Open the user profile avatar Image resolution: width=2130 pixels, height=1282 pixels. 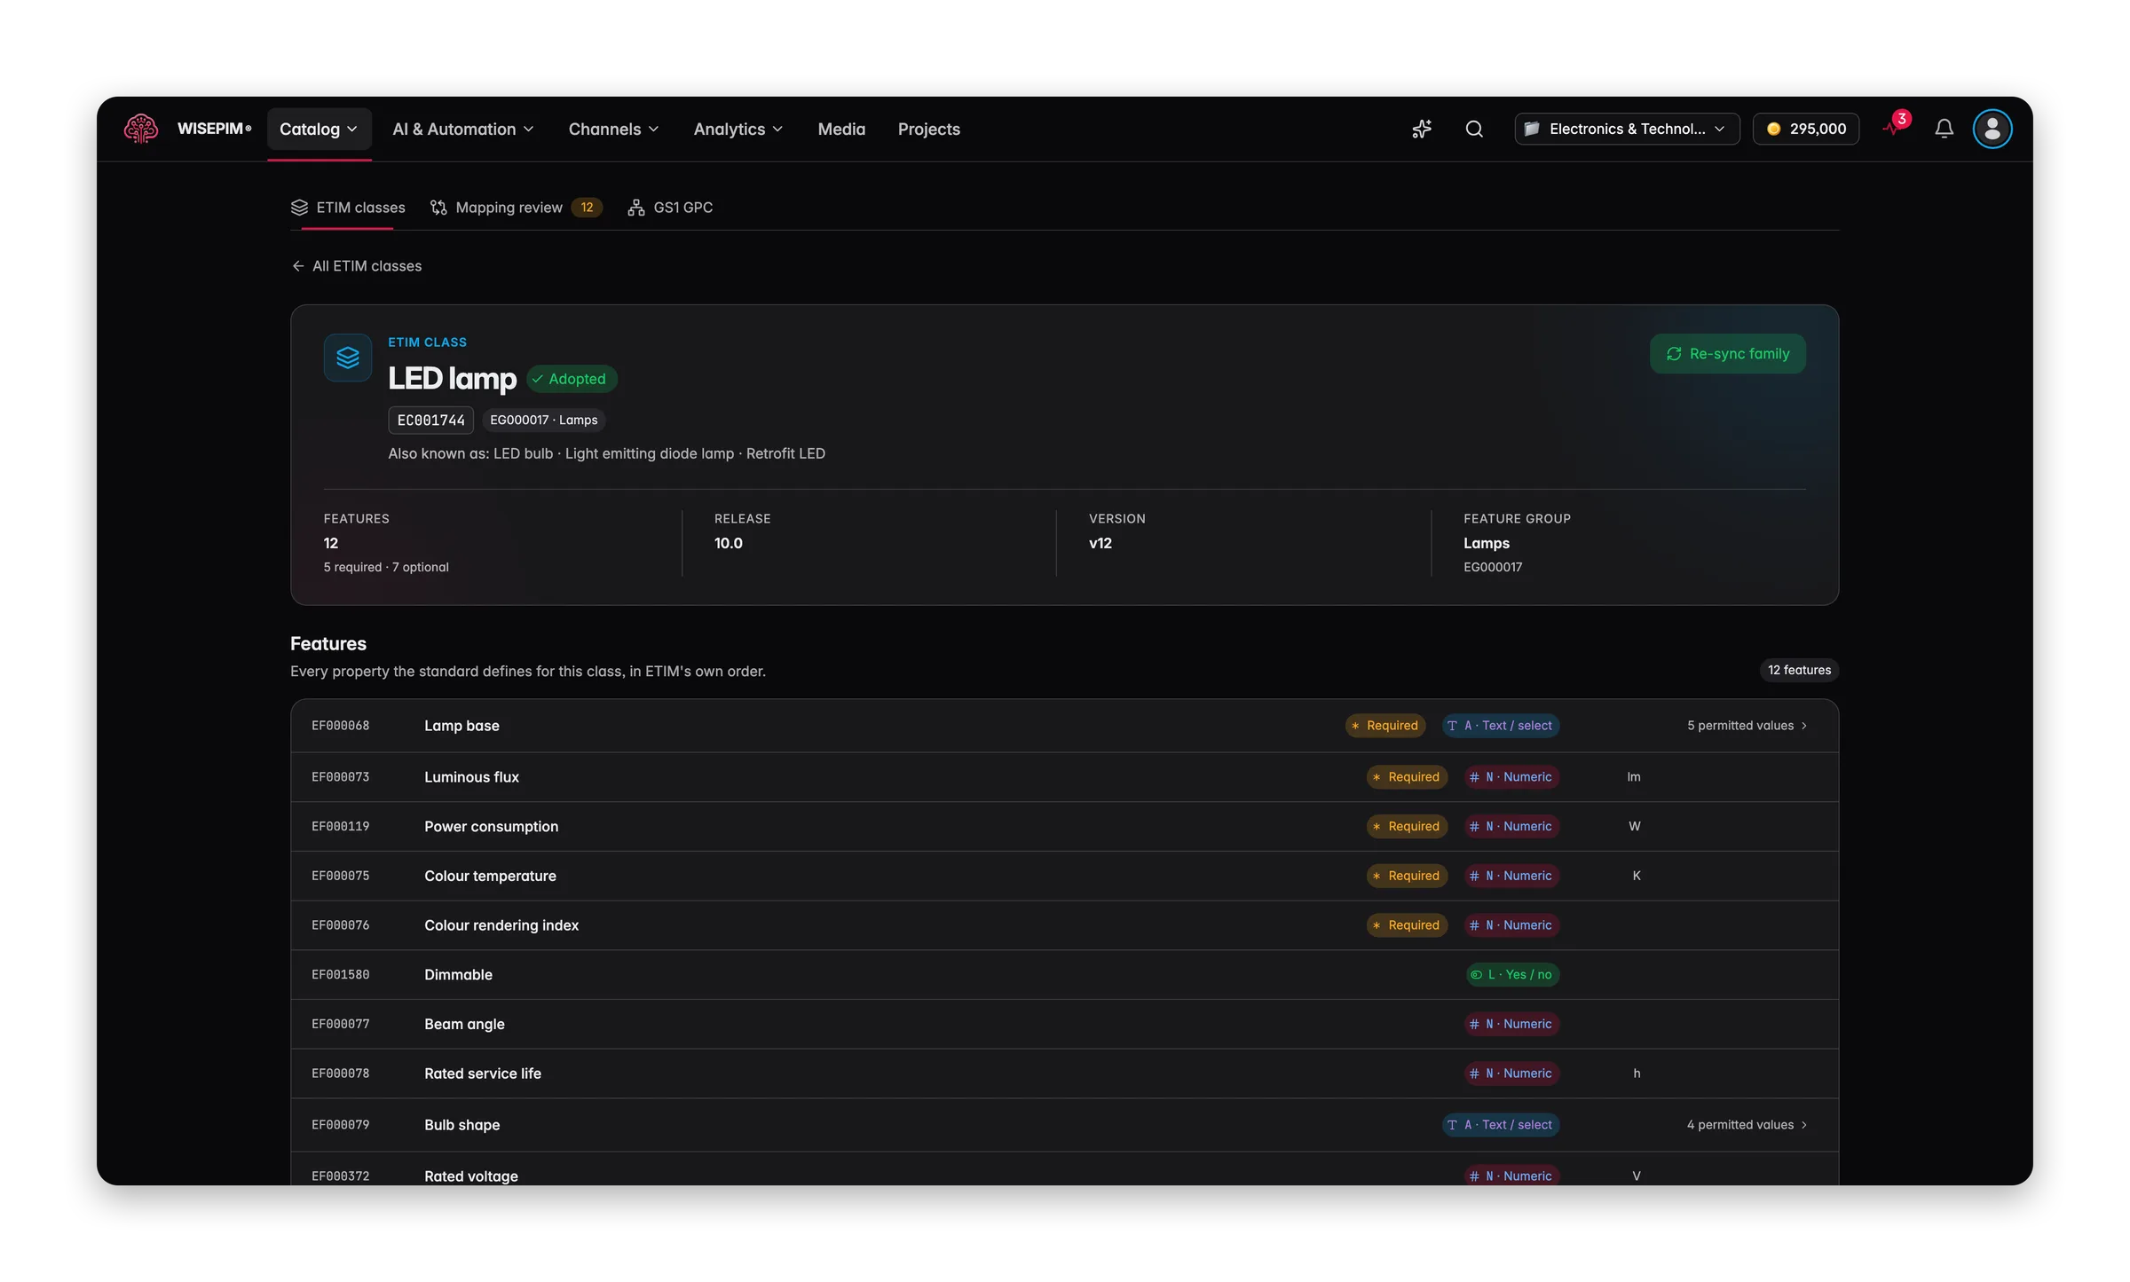(1992, 129)
